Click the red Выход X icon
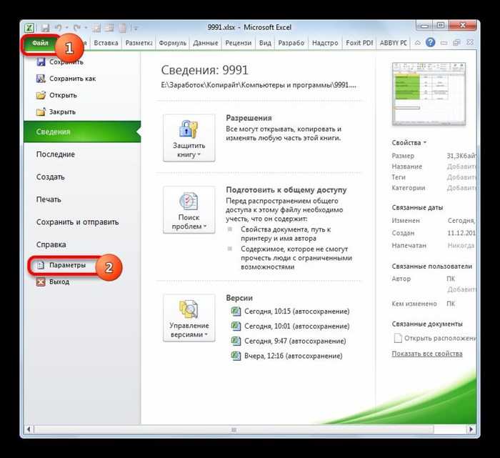The height and width of the screenshot is (458, 500). [41, 282]
